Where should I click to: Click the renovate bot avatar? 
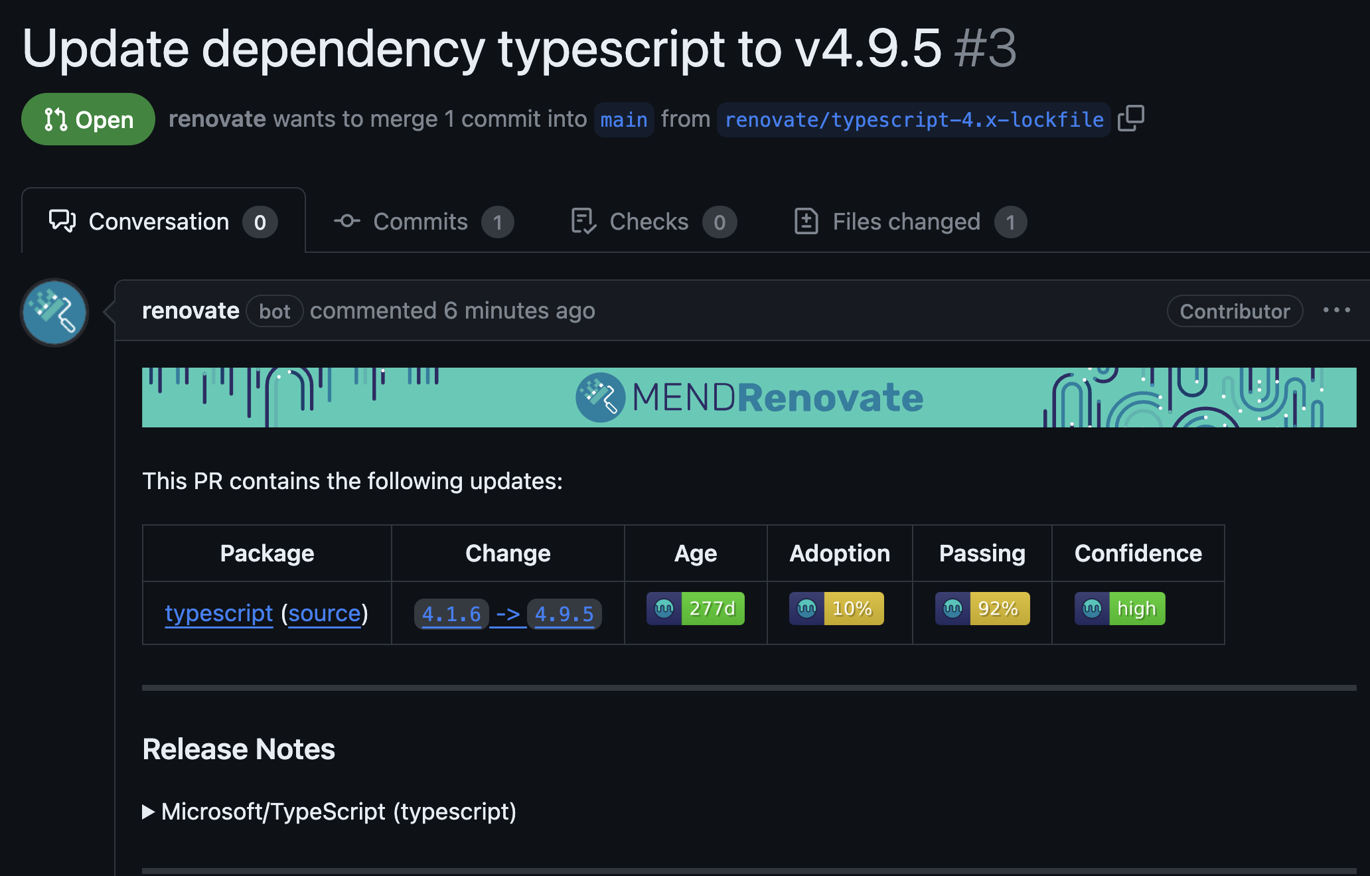[x=54, y=313]
